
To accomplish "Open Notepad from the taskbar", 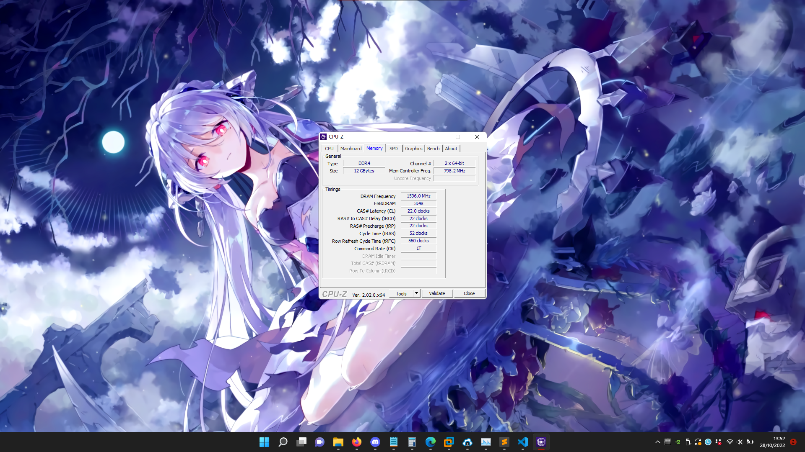I will coord(394,442).
